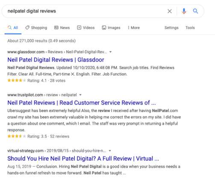This screenshot has height=179, width=215.
Task: Open search Tools
Action: 190,28
